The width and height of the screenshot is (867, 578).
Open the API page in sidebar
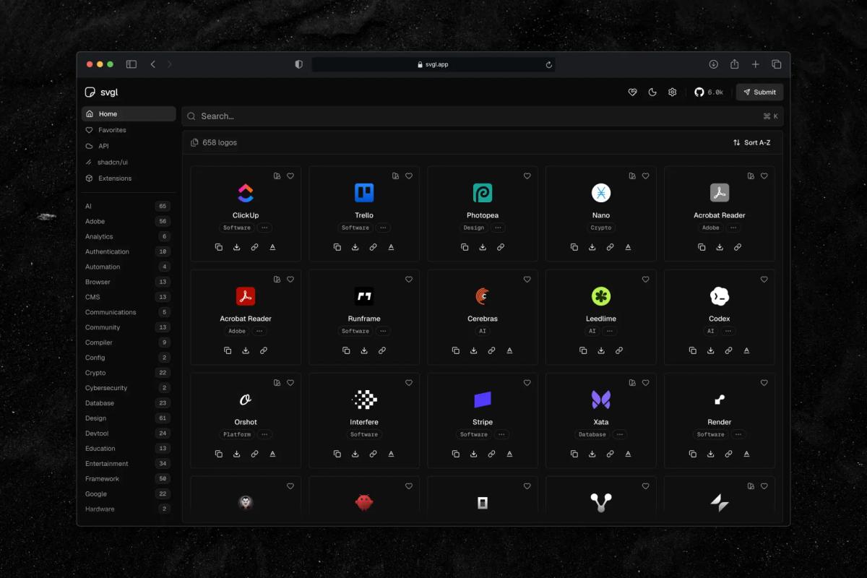click(x=129, y=146)
